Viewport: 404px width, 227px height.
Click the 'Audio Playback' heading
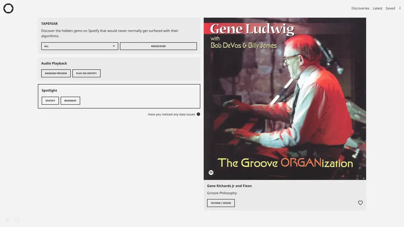coord(54,63)
